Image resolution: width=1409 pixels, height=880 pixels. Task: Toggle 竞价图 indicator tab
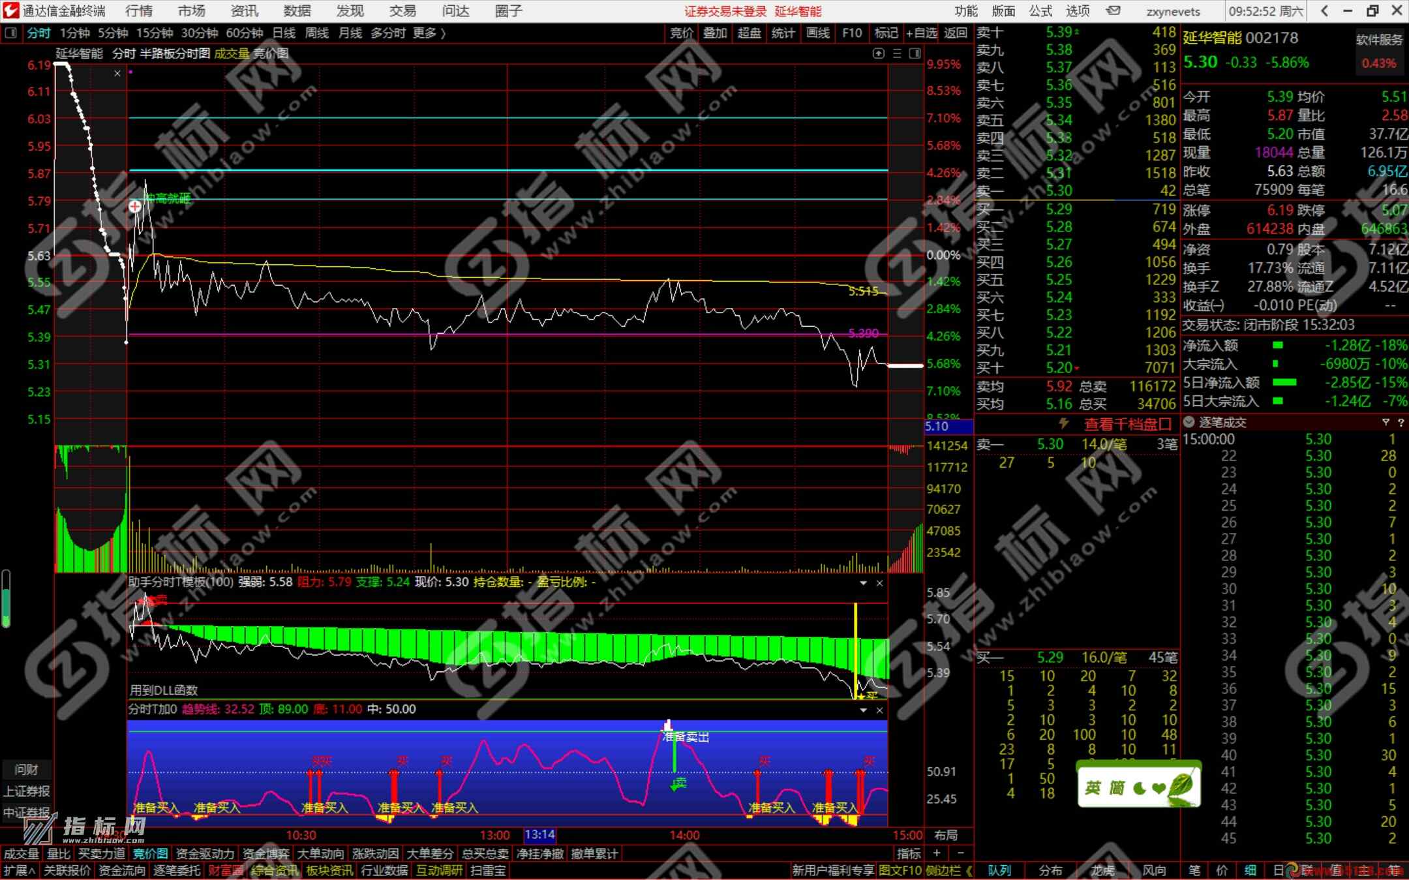(x=150, y=853)
